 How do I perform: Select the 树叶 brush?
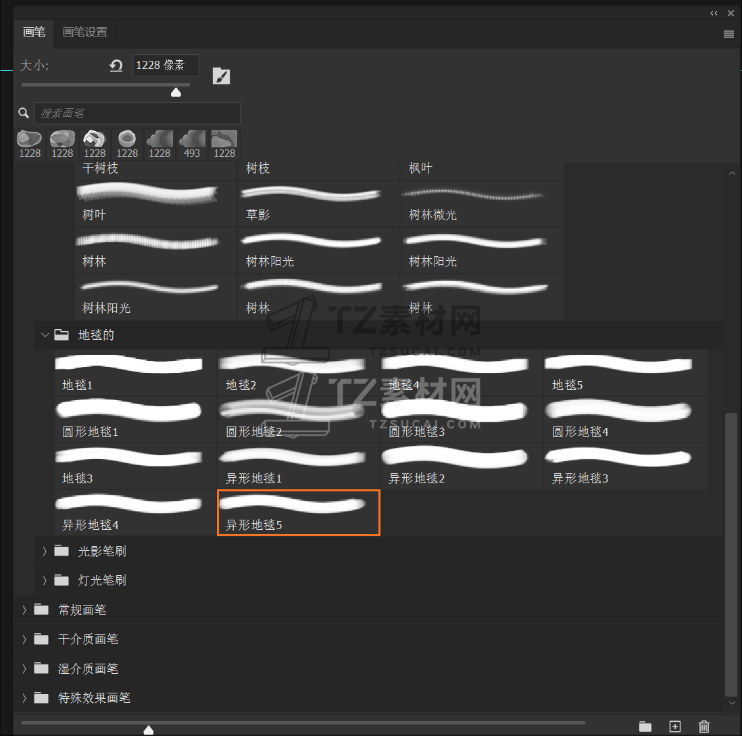(x=155, y=203)
